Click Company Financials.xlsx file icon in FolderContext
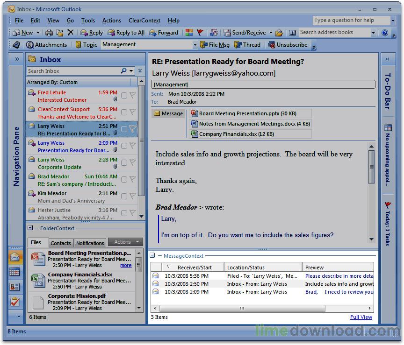Viewport: 404px width, 345px height. coord(38,281)
